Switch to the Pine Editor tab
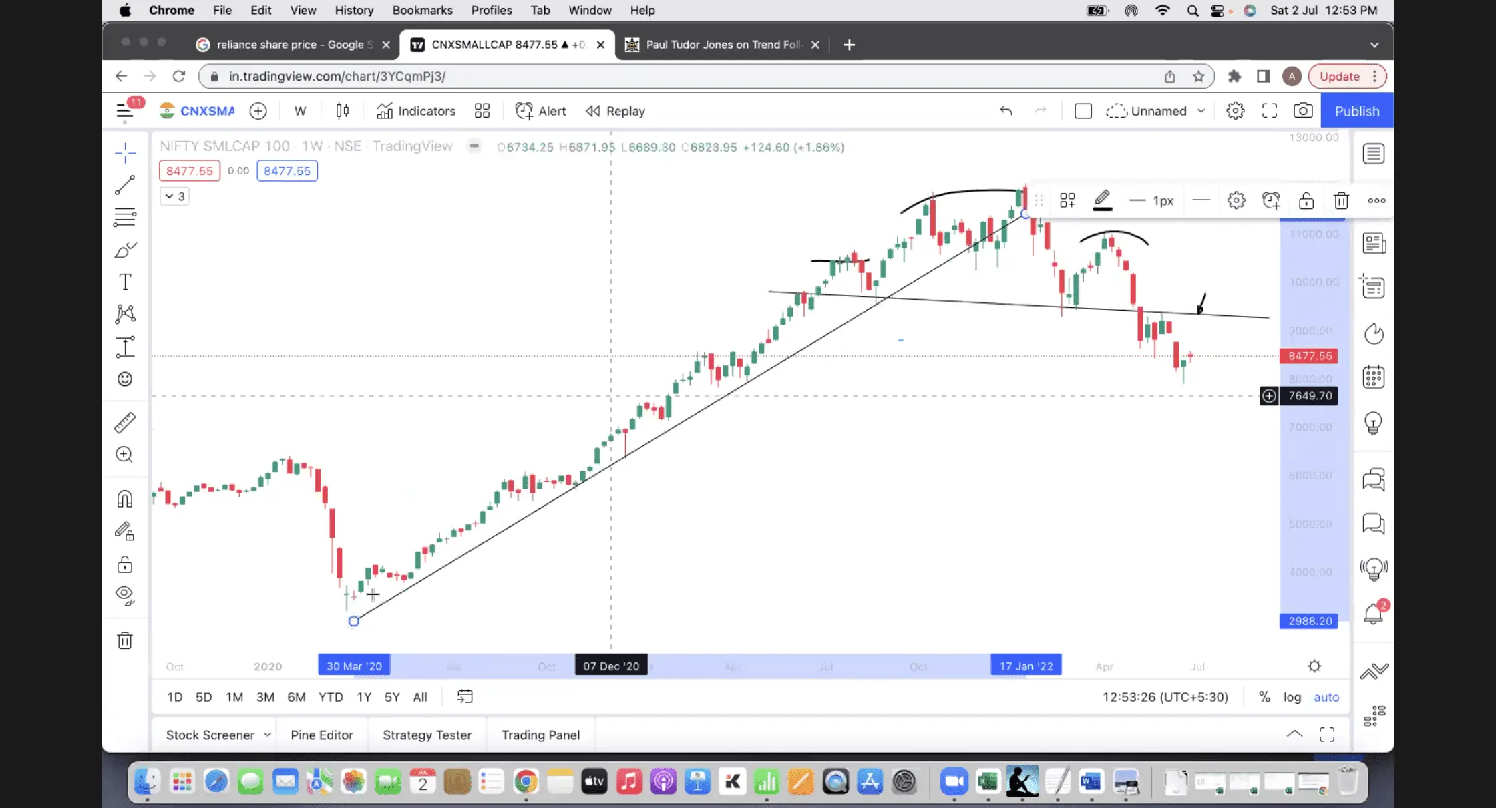 click(321, 735)
